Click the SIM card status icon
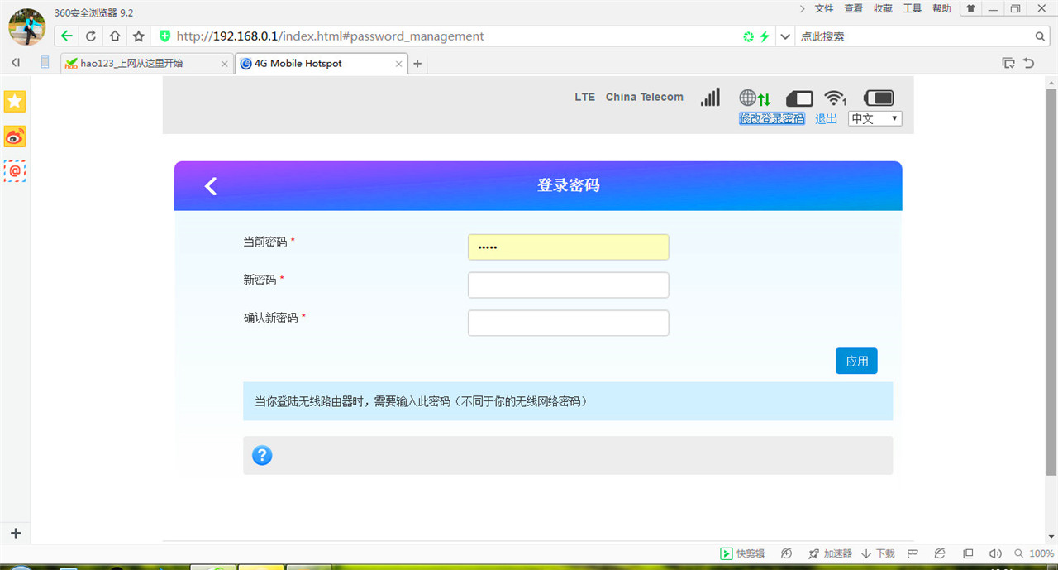 click(799, 98)
